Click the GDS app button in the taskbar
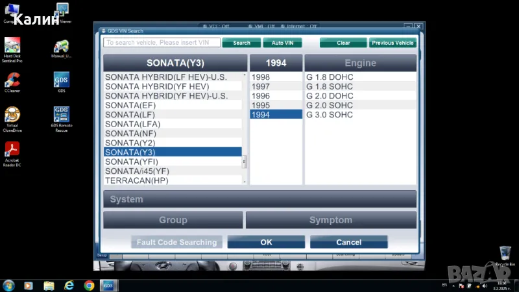 (x=108, y=285)
